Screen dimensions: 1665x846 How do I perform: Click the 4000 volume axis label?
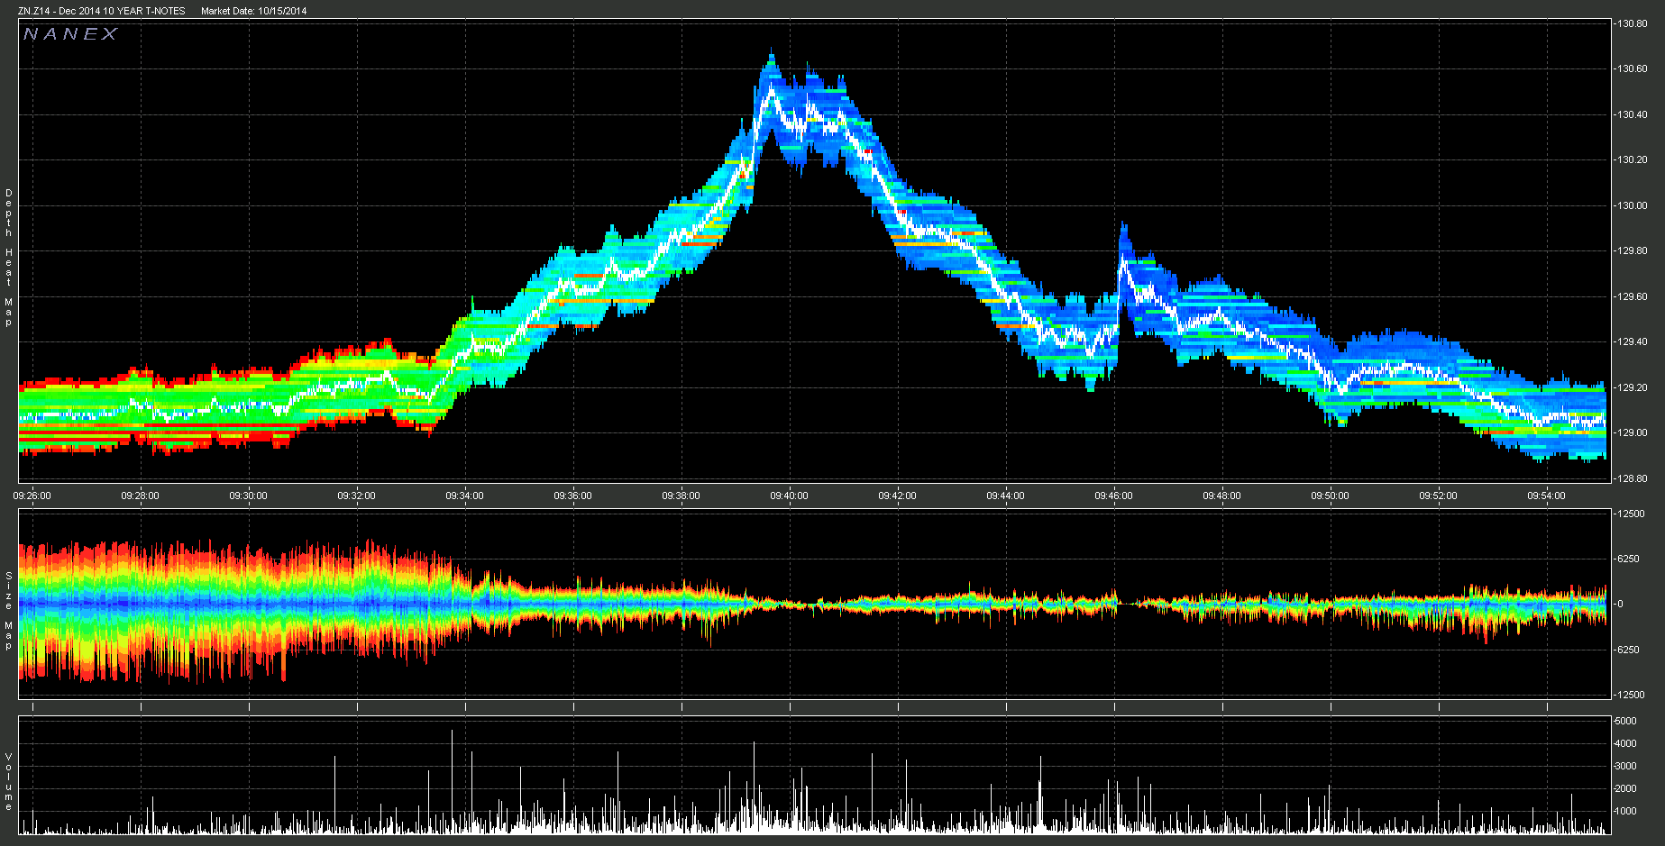tap(1625, 743)
